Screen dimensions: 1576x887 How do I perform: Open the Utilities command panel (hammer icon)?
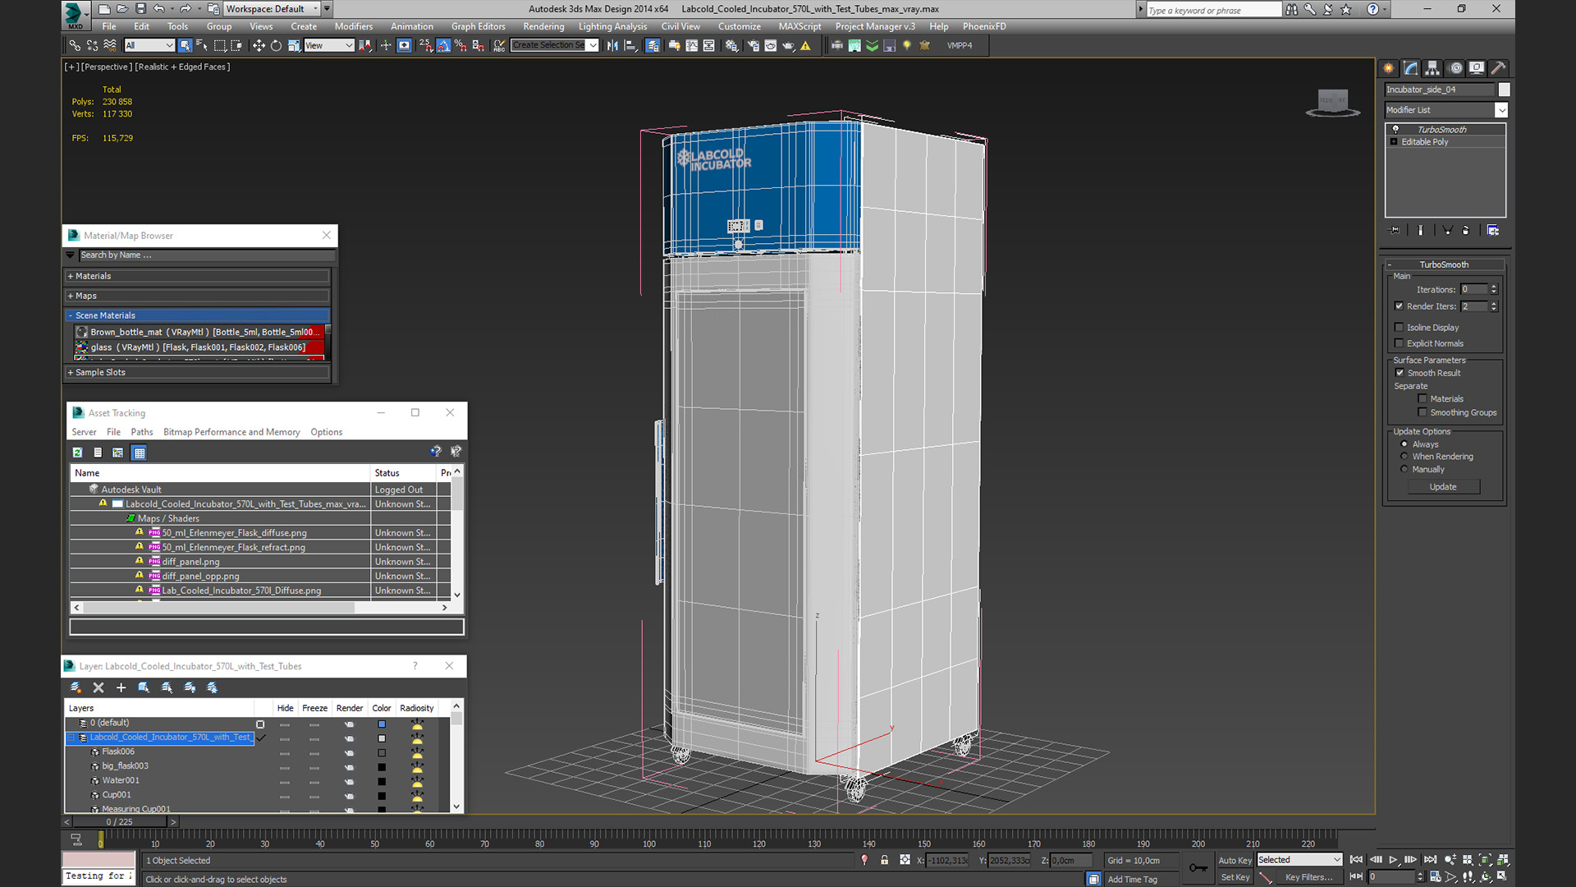tap(1498, 68)
